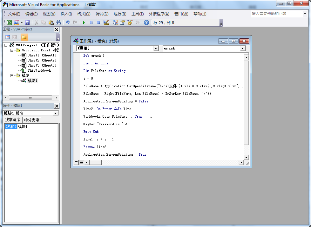Select 模块1 in project tree
Image resolution: width=311 pixels, height=227 pixels.
tap(30, 81)
